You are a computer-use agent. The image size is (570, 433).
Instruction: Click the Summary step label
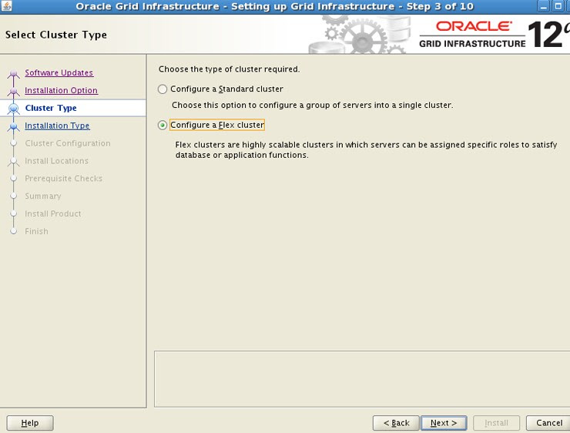point(43,196)
